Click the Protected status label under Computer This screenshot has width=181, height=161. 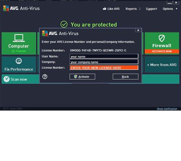pos(19,51)
